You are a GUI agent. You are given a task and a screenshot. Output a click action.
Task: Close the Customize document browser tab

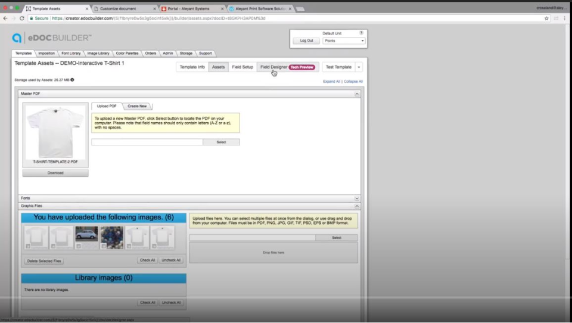coord(154,9)
